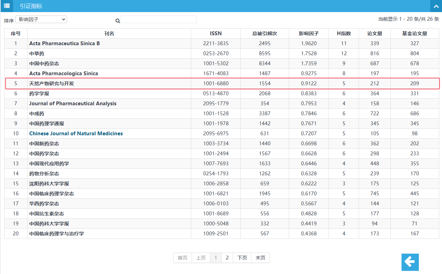Click the list icon in the panel header

click(7, 6)
